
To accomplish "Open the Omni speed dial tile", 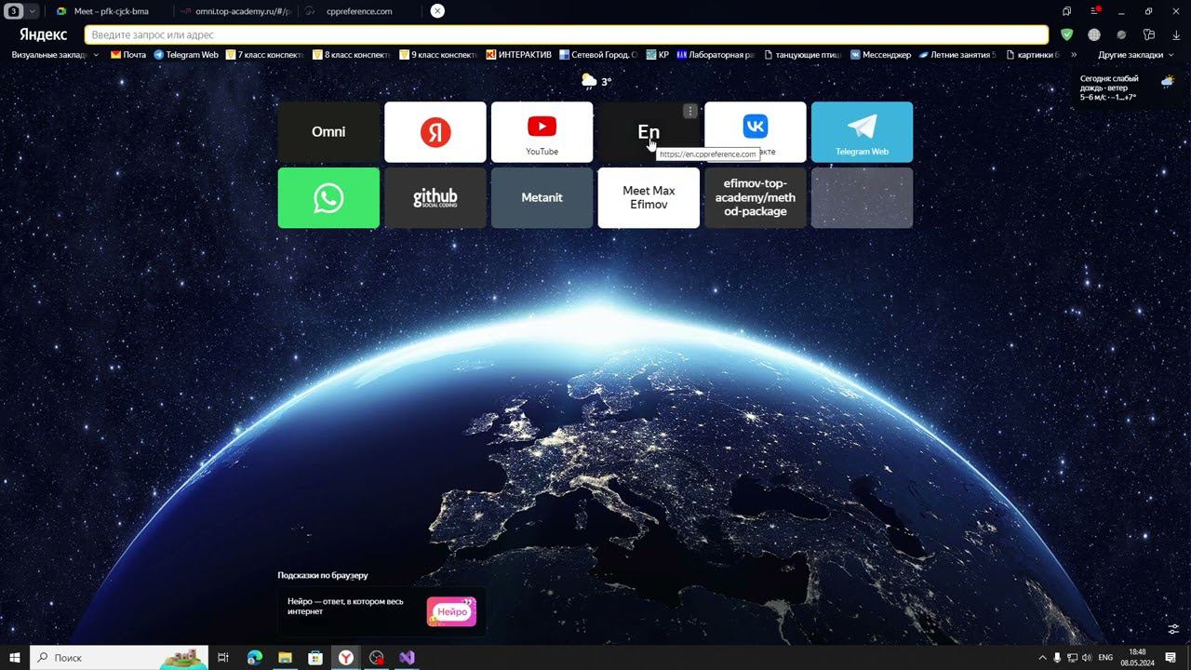I will [x=328, y=132].
